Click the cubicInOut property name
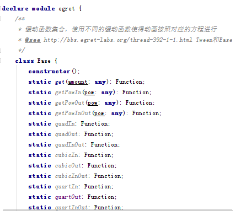Image resolution: width=246 pixels, height=211 pixels. pyautogui.click(x=71, y=176)
